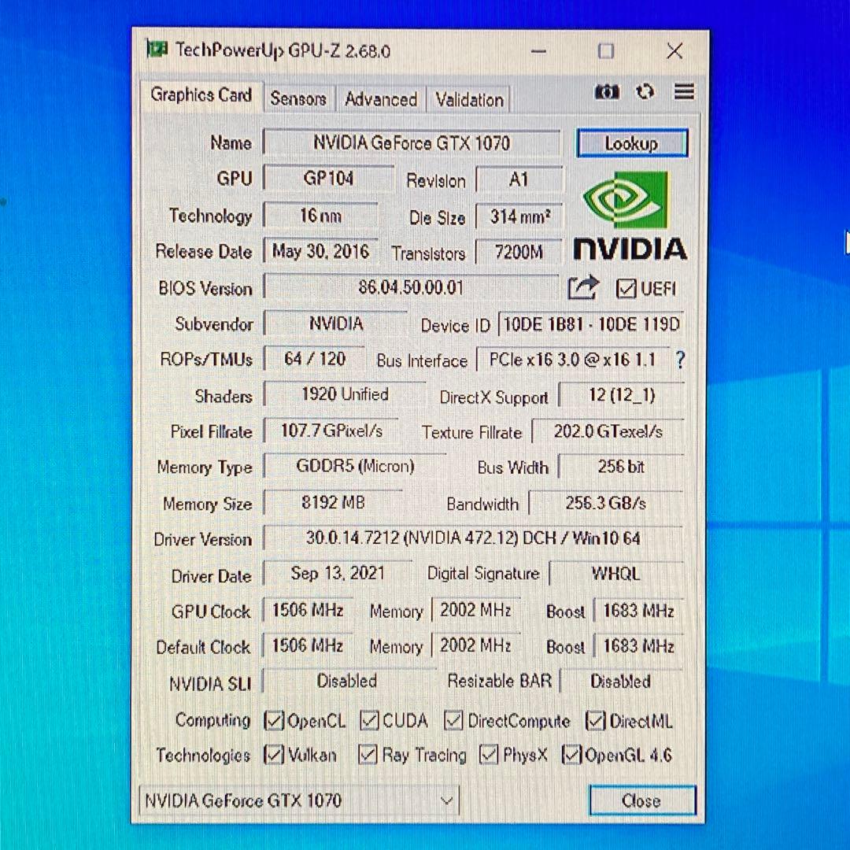
Task: Click the Transistors field 7200M
Action: point(519,252)
